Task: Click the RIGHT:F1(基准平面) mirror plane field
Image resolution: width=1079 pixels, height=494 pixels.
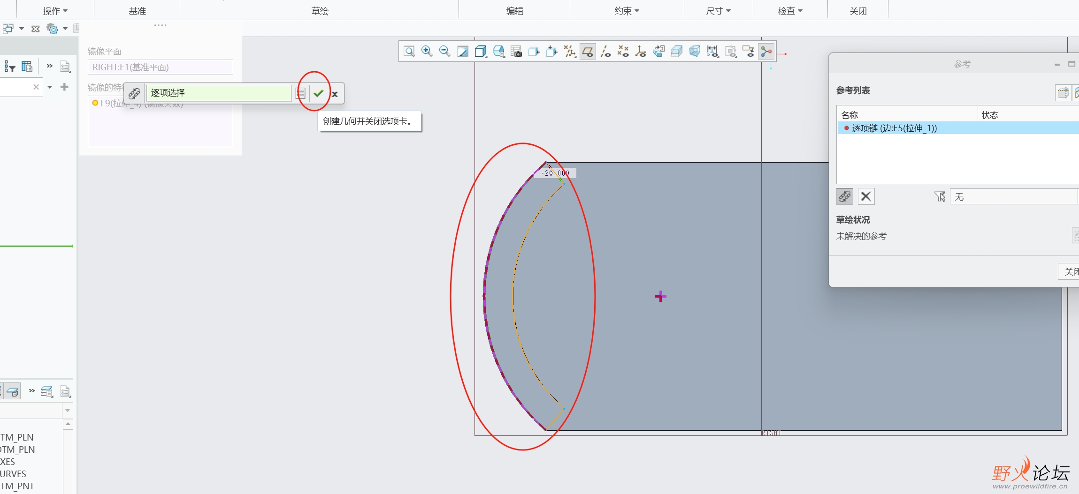Action: pyautogui.click(x=160, y=67)
